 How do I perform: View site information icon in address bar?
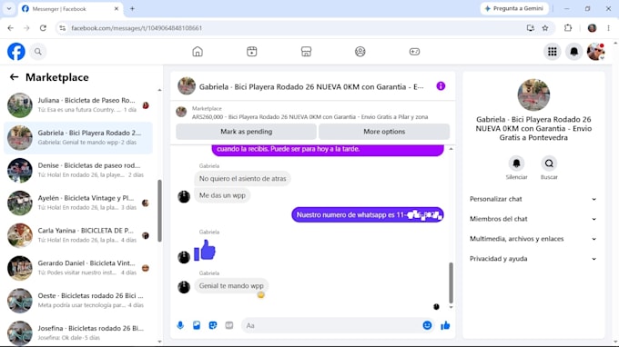(63, 28)
